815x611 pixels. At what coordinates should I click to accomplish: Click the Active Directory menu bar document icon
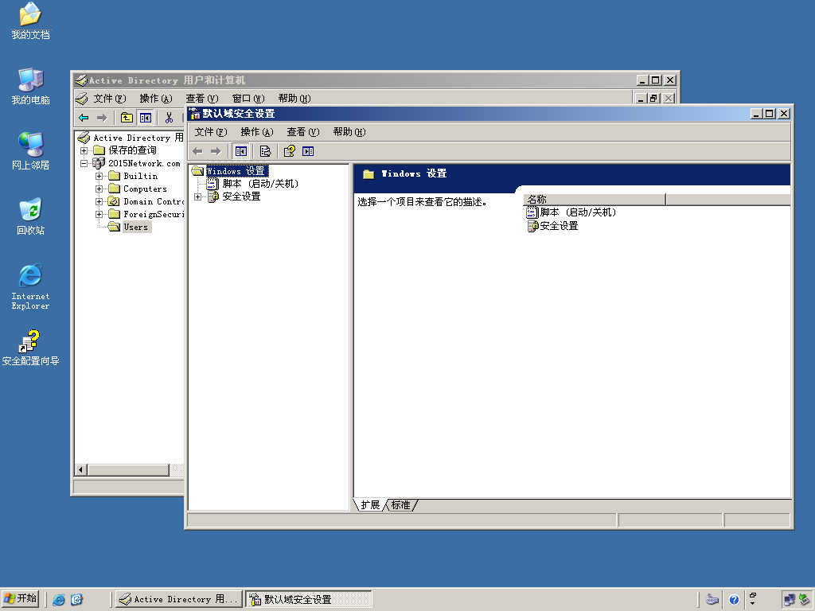[x=82, y=98]
